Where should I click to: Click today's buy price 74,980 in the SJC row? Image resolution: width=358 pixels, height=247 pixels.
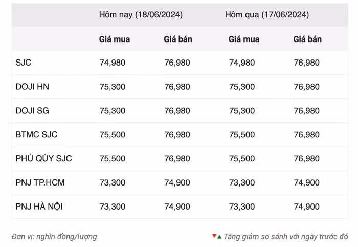coord(113,63)
